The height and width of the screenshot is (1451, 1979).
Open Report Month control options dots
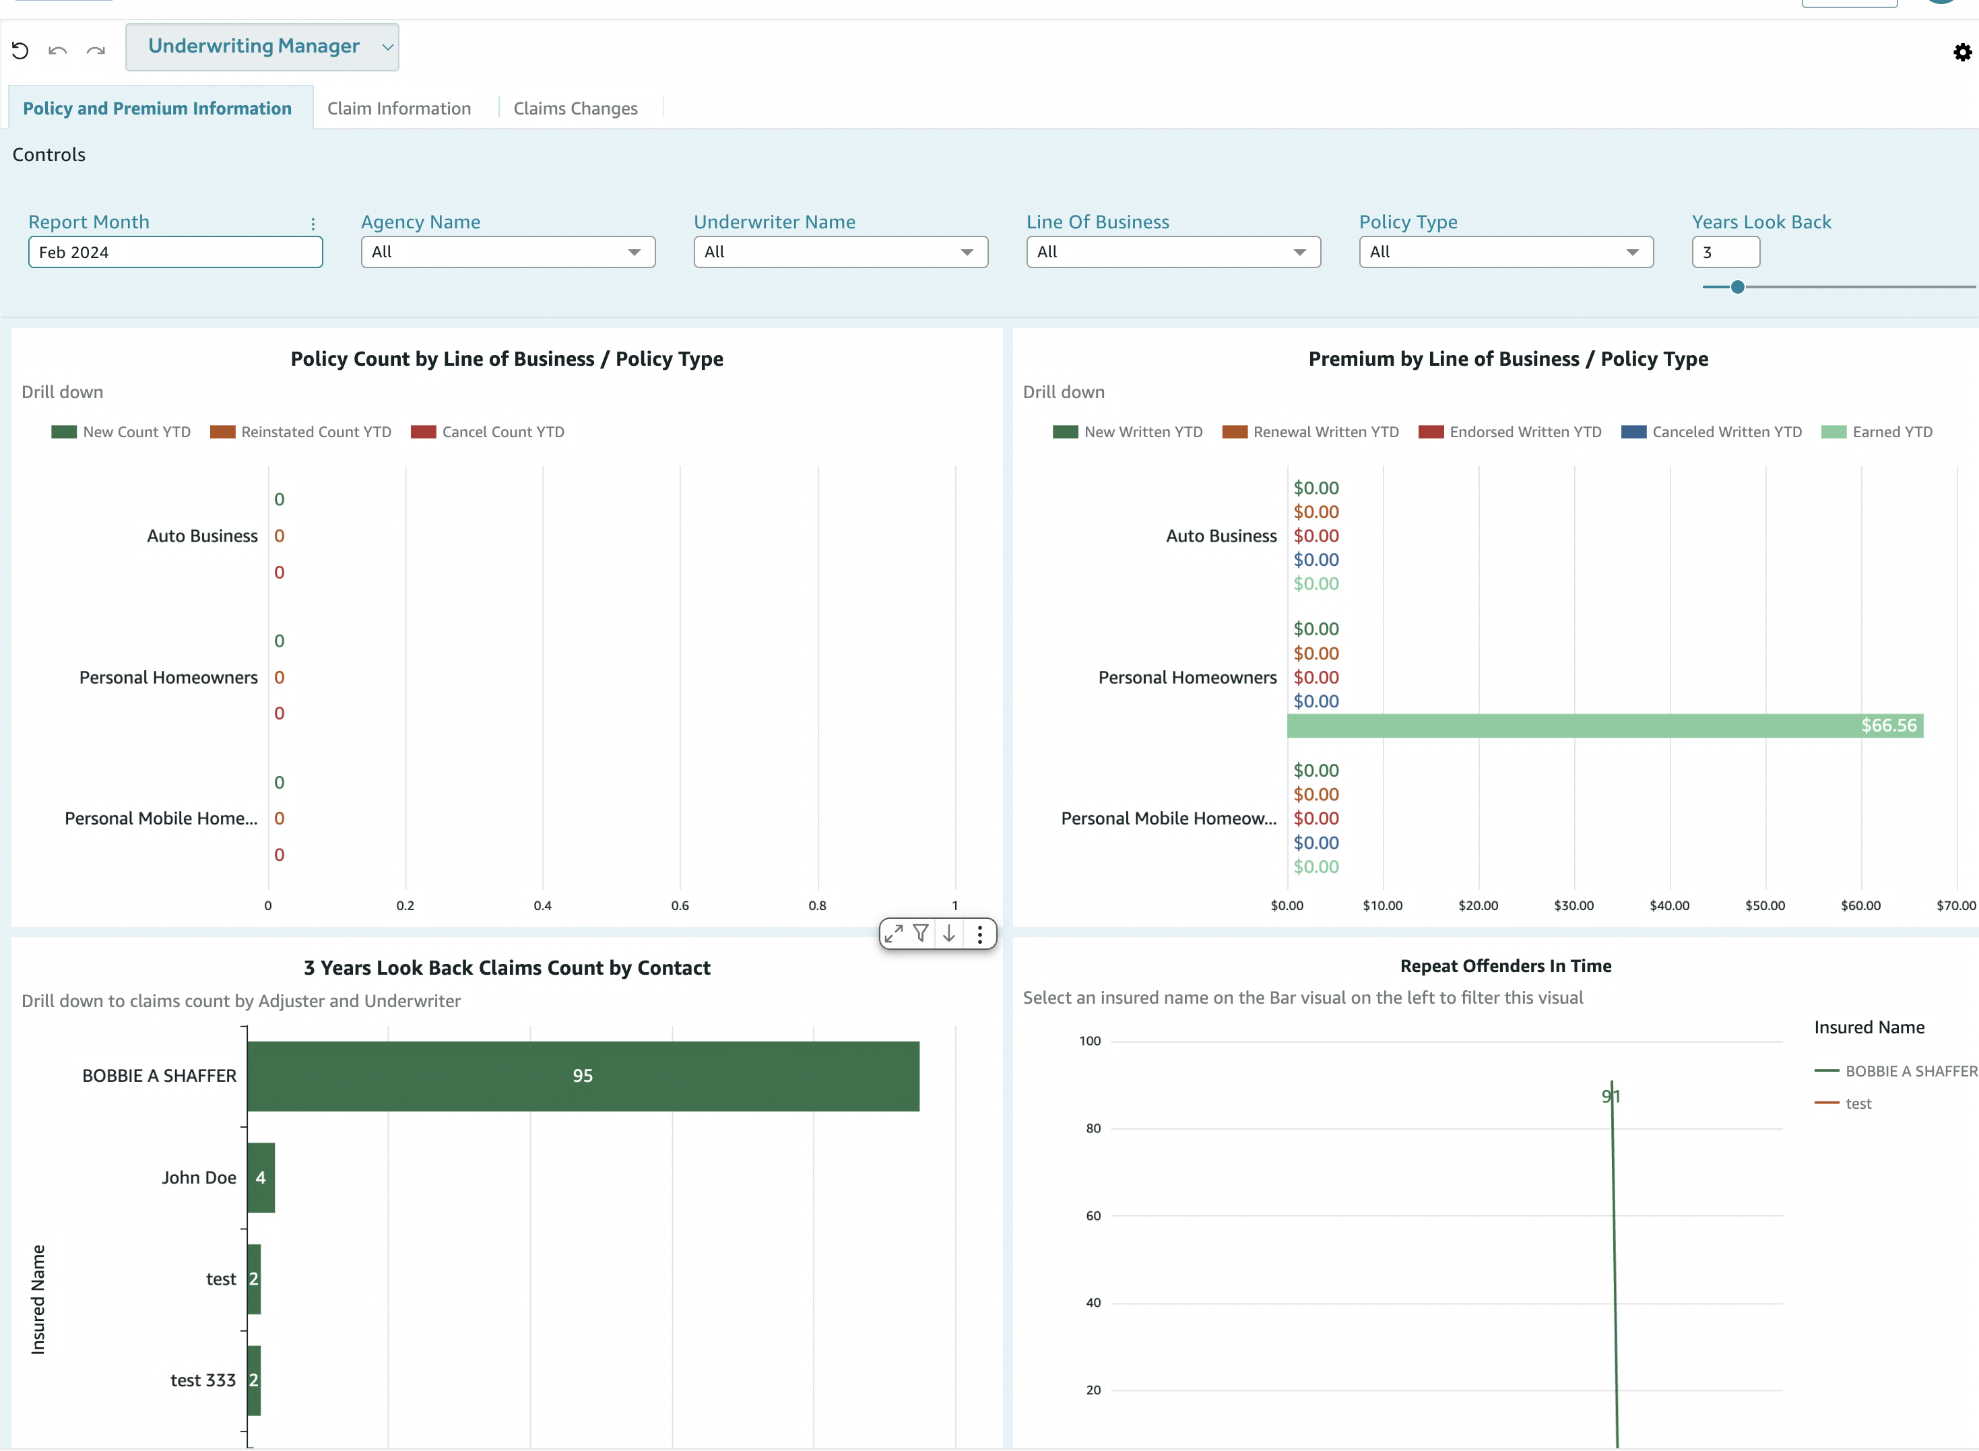313,224
